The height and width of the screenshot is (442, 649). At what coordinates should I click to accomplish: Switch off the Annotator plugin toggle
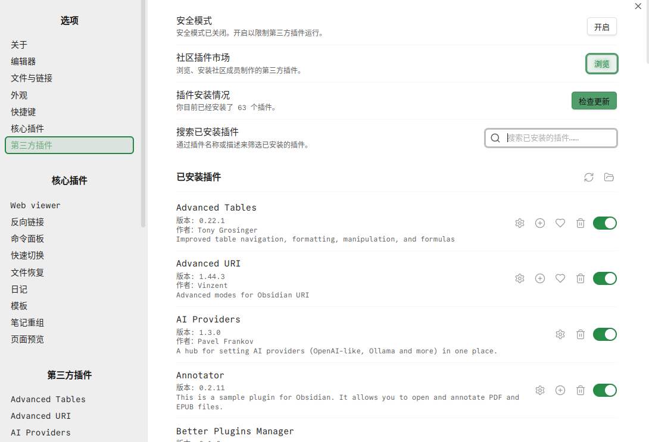(x=604, y=390)
